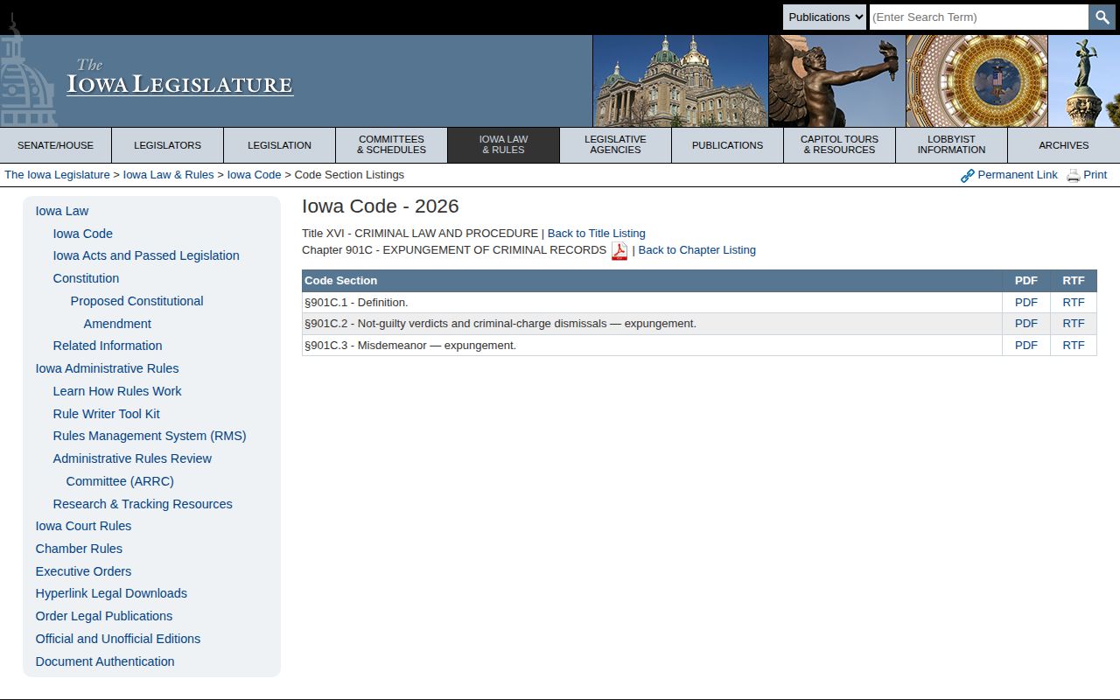Open Iowa Administrative Rules link
Screen dimensions: 1120x700
107,368
